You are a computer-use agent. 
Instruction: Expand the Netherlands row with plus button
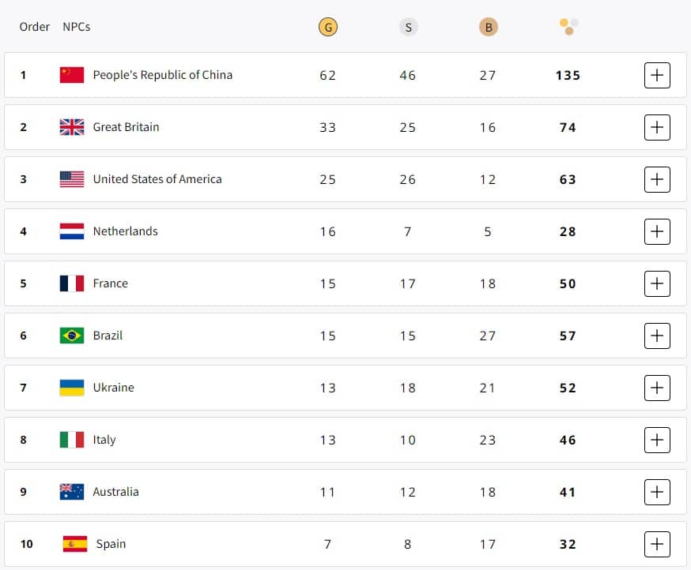tap(657, 231)
